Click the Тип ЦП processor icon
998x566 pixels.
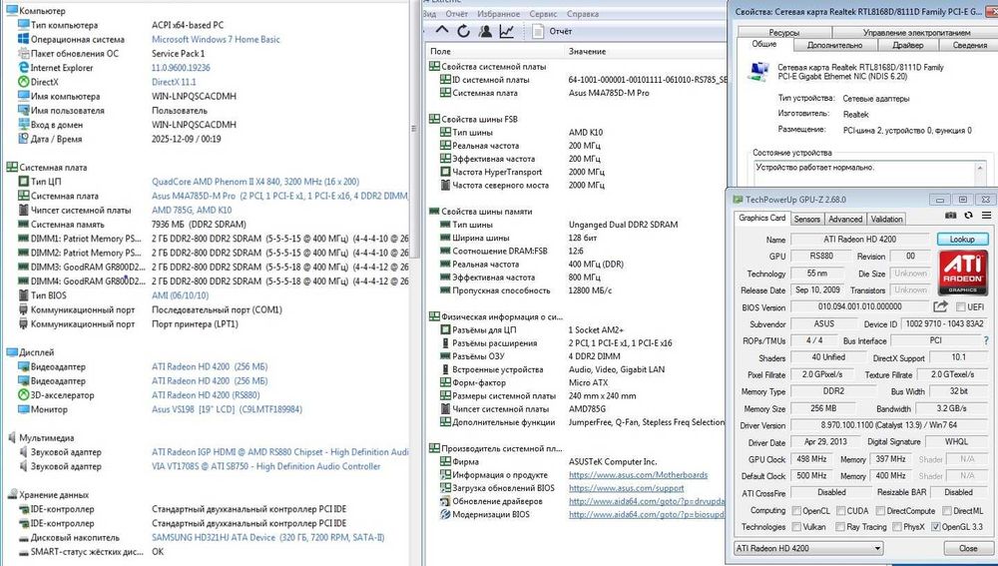click(24, 182)
